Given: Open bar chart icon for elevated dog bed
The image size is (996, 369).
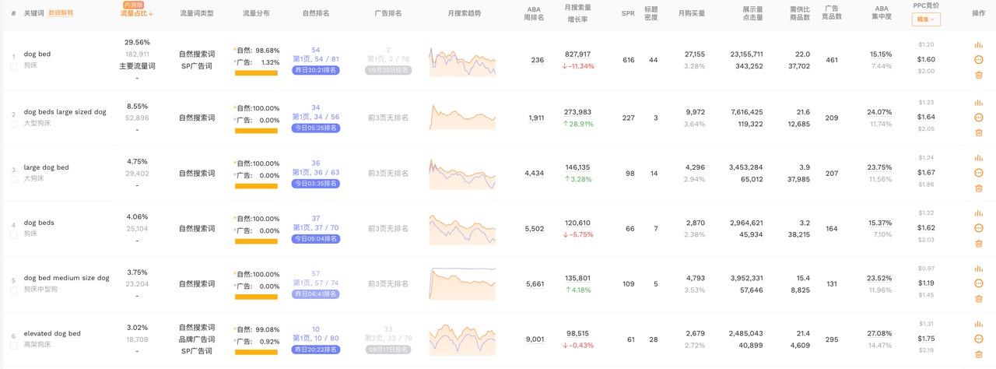Looking at the screenshot, I should point(978,324).
